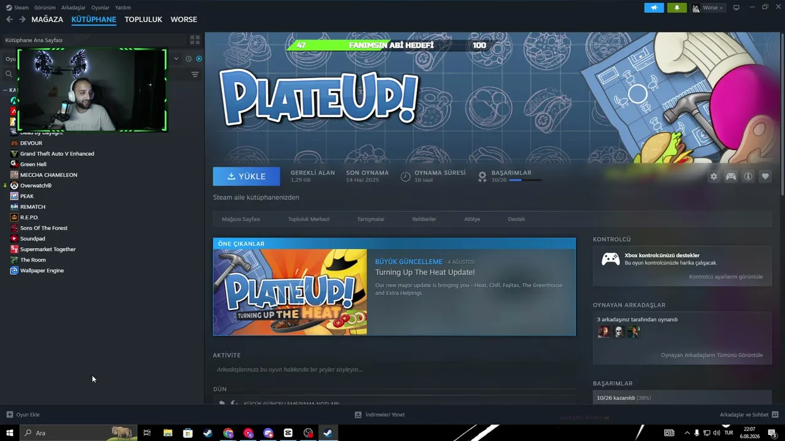Open Task View in the taskbar
Viewport: 785px width, 441px height.
coord(147,433)
